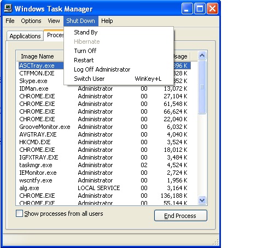Select the HKCMD.EXE process
Image resolution: width=280 pixels, height=248 pixels.
point(104,142)
